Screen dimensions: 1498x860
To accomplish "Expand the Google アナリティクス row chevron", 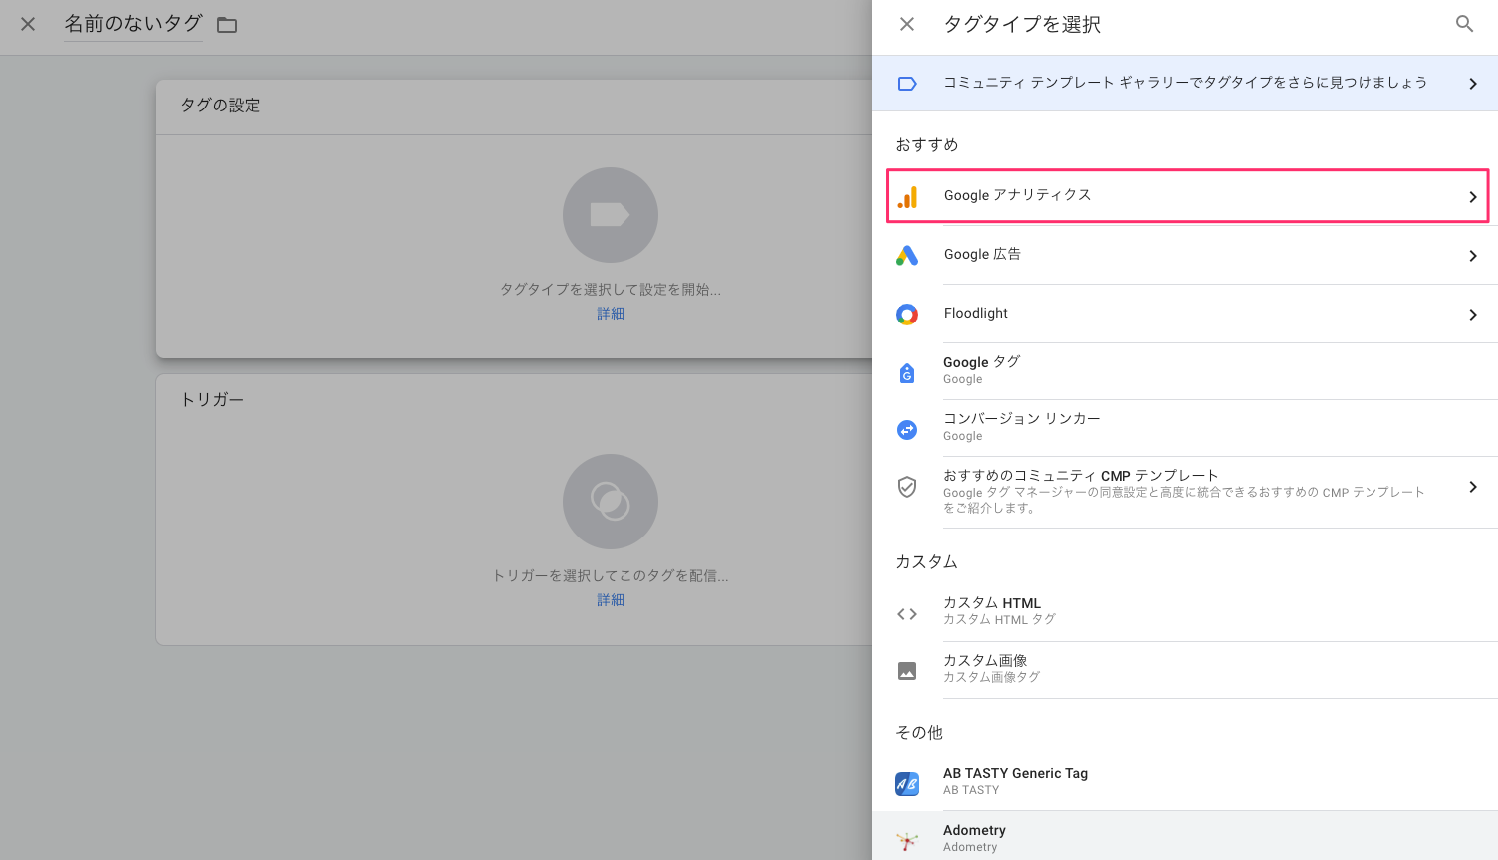I will coord(1473,196).
